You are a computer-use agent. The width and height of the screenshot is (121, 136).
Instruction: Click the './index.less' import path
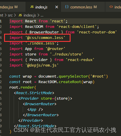(x=41, y=43)
